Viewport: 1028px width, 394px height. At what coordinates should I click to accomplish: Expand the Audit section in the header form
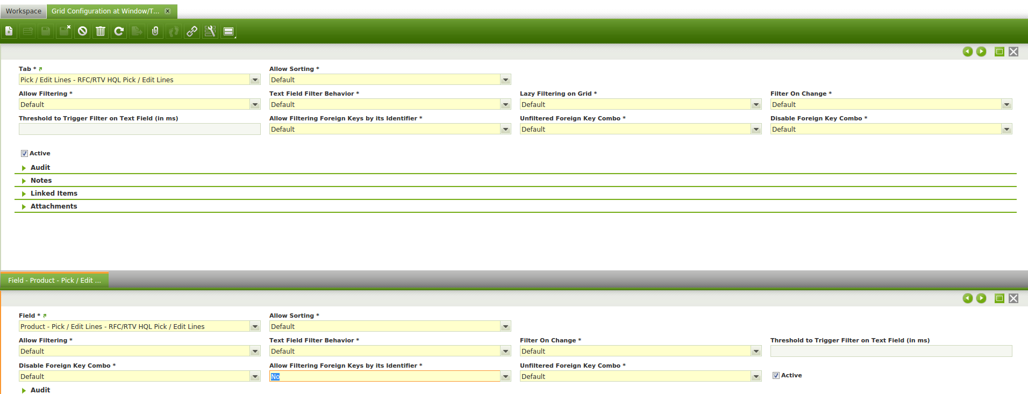[x=40, y=168]
